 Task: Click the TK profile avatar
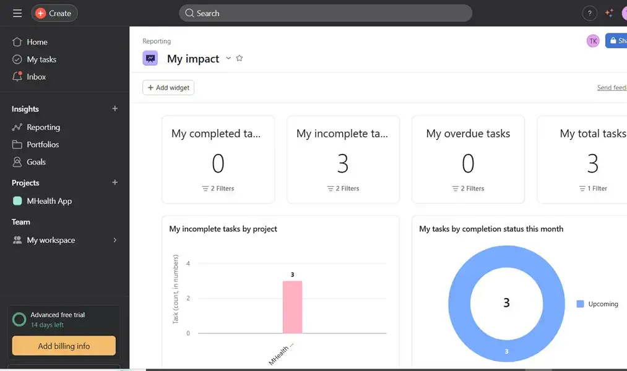coord(592,40)
